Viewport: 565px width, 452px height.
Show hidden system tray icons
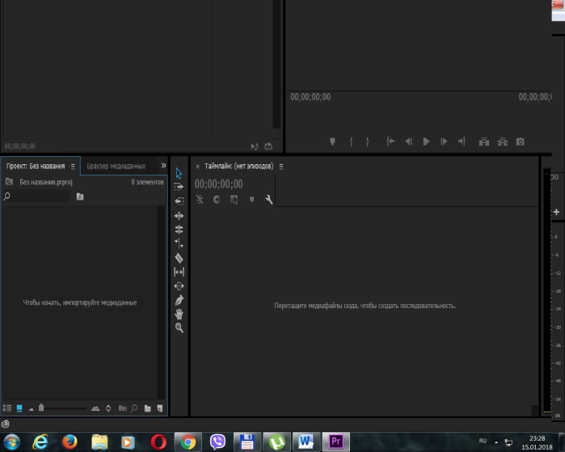click(x=496, y=442)
